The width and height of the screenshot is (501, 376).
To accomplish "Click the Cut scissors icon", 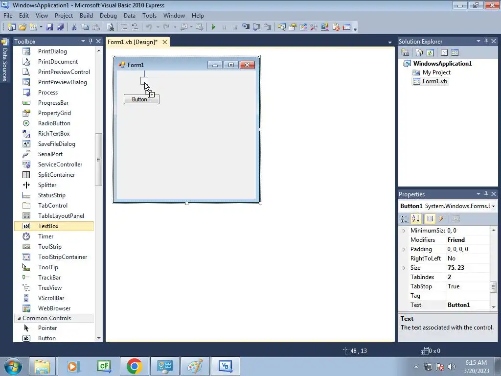I will [74, 27].
